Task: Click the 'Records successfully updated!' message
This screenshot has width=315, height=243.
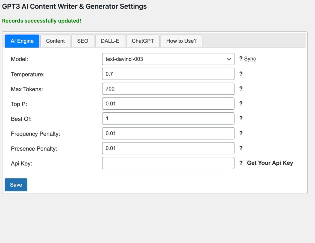Action: (42, 21)
